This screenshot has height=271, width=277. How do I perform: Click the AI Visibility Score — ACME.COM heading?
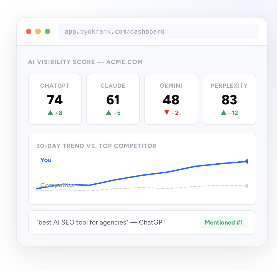(x=85, y=62)
